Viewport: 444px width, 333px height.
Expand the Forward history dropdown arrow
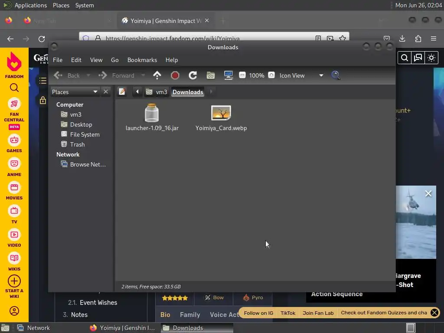coord(143,75)
